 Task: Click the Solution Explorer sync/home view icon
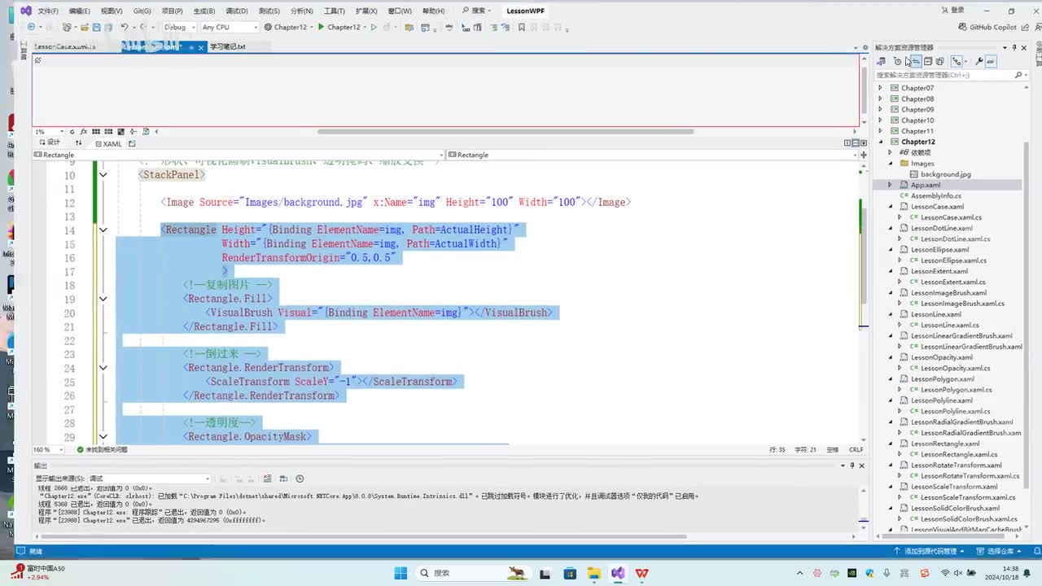(882, 62)
